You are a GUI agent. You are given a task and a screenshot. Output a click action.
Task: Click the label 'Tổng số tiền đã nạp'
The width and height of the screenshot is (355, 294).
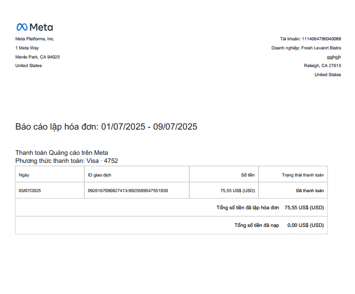257,225
